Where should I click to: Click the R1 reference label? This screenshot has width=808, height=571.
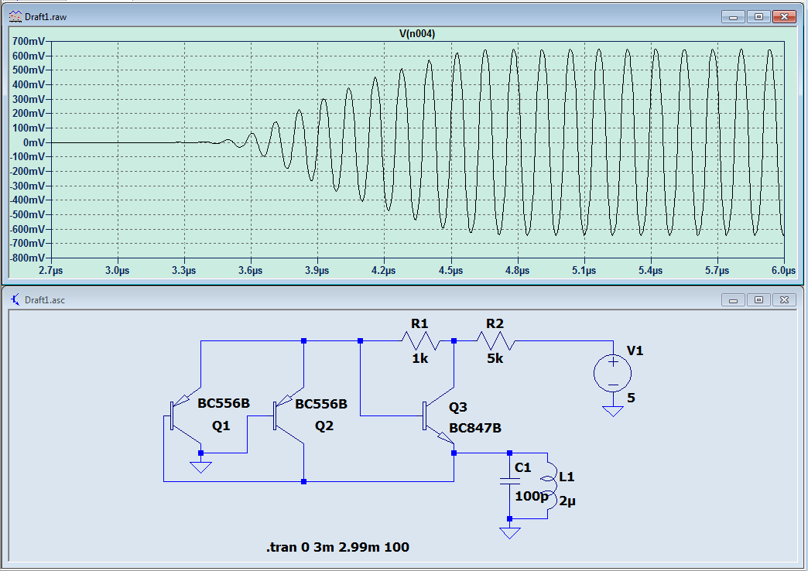tap(419, 323)
